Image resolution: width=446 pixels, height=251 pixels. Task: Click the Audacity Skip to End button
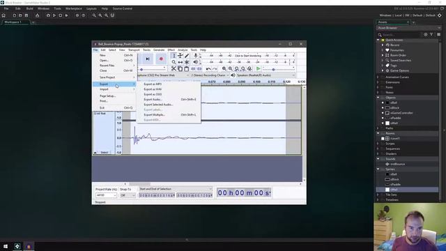pyautogui.click(x=148, y=59)
